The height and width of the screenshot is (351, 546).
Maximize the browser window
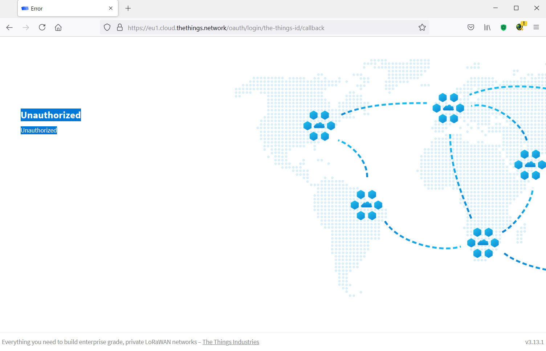pyautogui.click(x=516, y=8)
